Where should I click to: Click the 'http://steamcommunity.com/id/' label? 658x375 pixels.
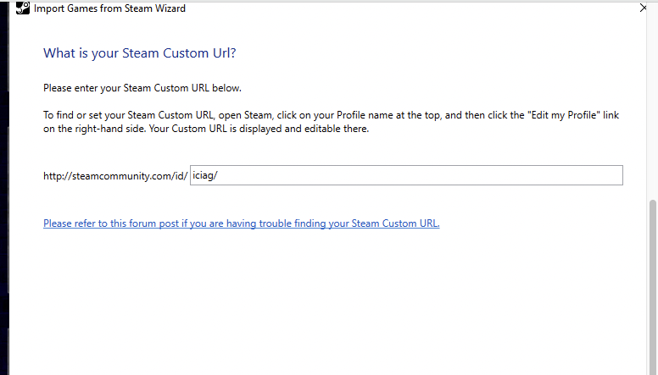pos(115,176)
